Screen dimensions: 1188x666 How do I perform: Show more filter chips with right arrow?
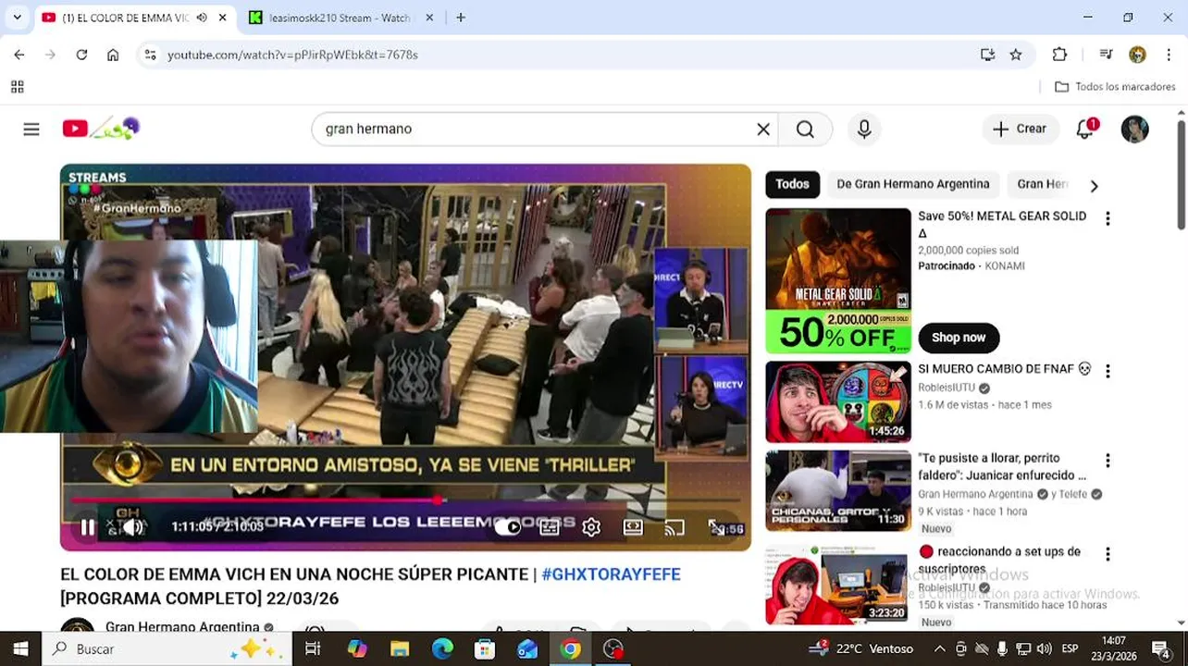pyautogui.click(x=1094, y=186)
